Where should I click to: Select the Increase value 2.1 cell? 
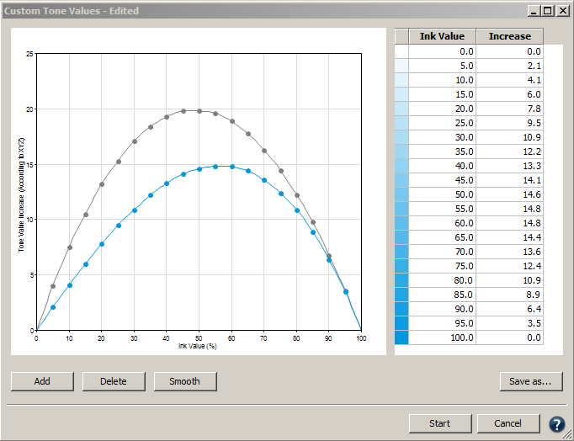[x=509, y=66]
